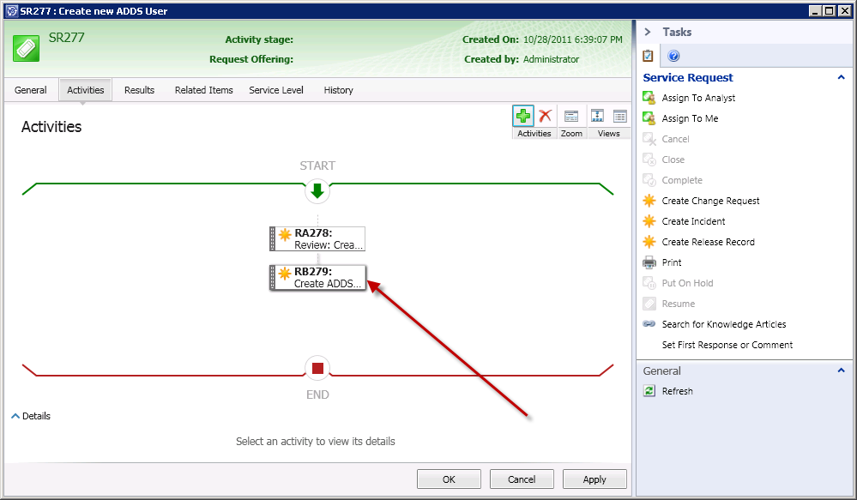Select the clipboard tasks icon tab
This screenshot has height=500, width=857.
[649, 57]
